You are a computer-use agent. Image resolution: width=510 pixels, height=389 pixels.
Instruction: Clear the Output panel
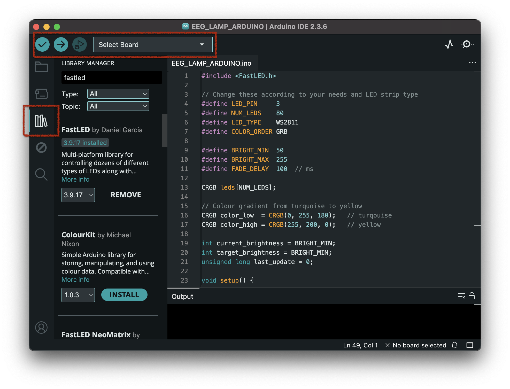point(461,296)
